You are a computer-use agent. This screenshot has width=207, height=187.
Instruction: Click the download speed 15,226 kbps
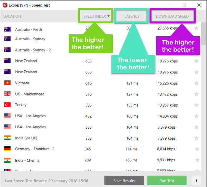coord(168,83)
